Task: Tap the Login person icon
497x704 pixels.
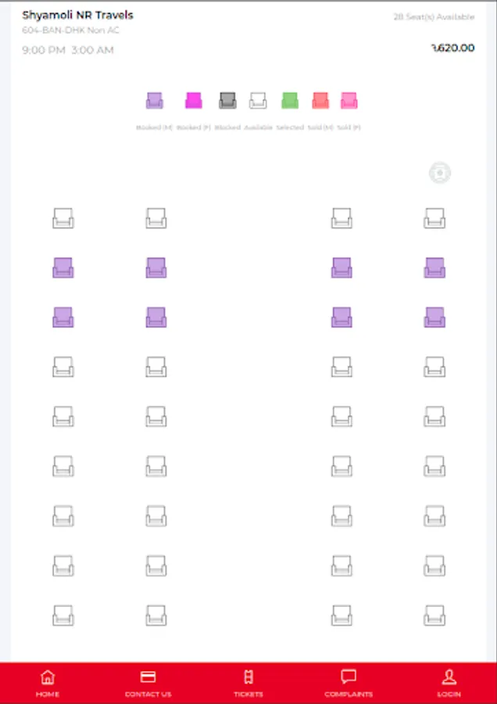Action: 449,677
